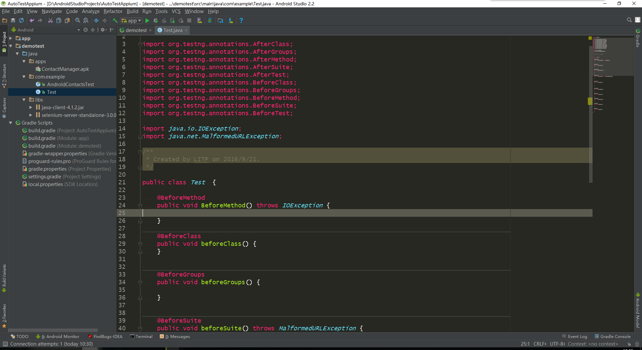642x350 pixels.
Task: Open the Build menu
Action: [x=132, y=11]
